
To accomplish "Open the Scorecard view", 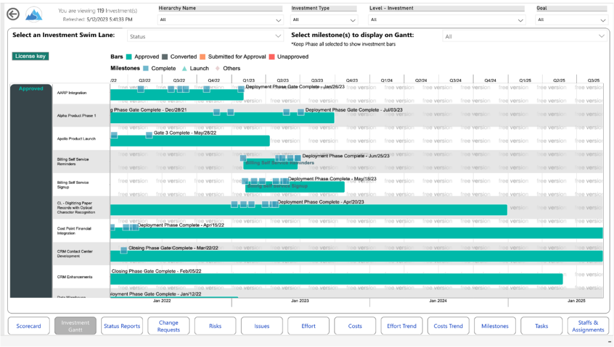I will click(28, 326).
